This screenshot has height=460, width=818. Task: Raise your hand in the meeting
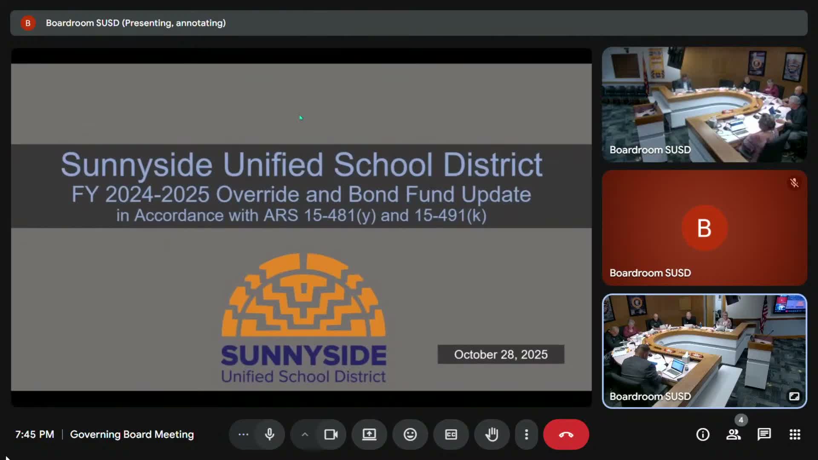[x=492, y=434]
